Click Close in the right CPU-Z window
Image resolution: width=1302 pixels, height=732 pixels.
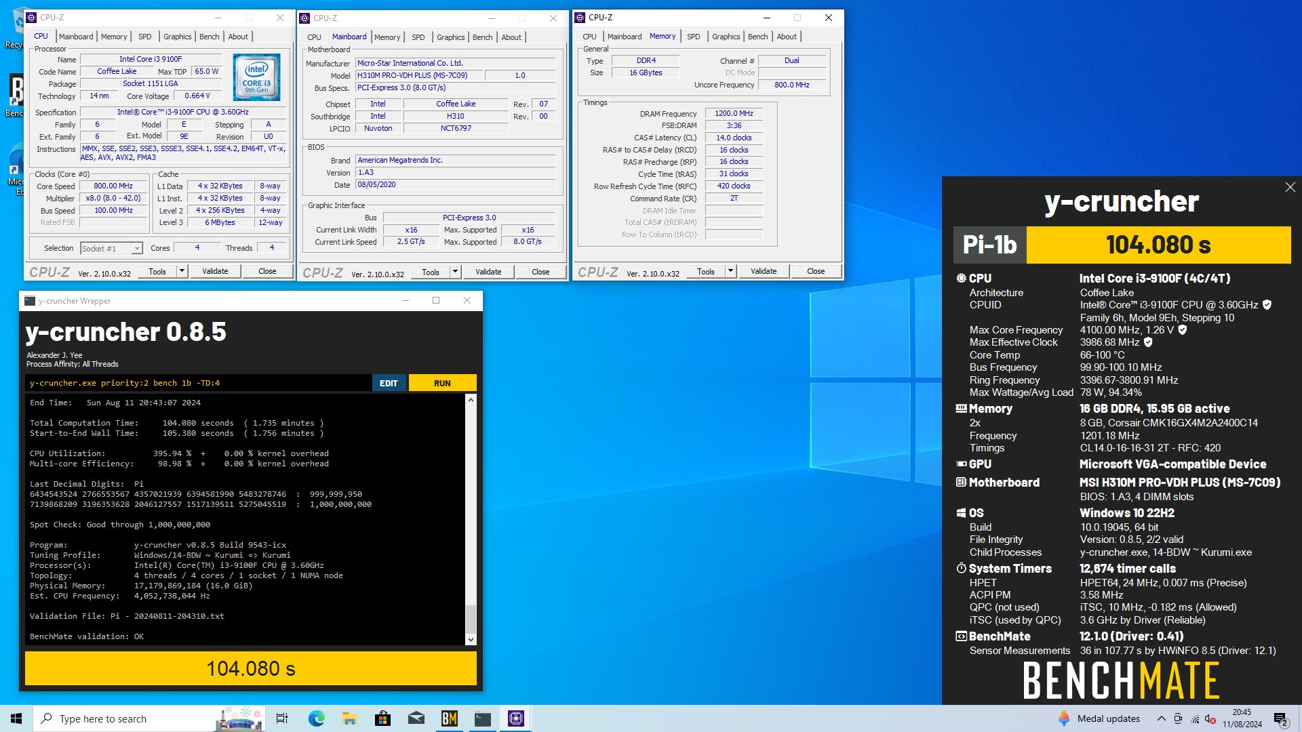[x=816, y=271]
